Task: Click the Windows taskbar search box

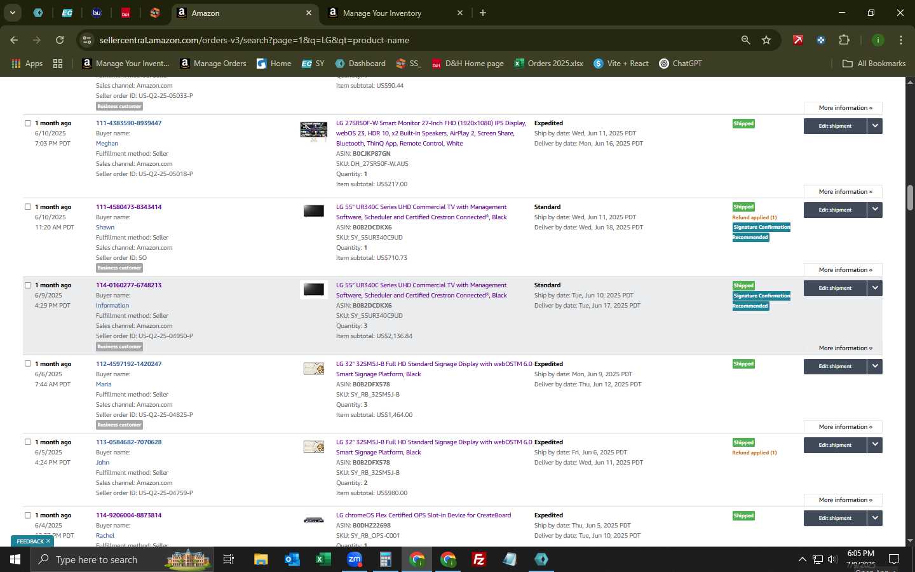Action: click(121, 559)
